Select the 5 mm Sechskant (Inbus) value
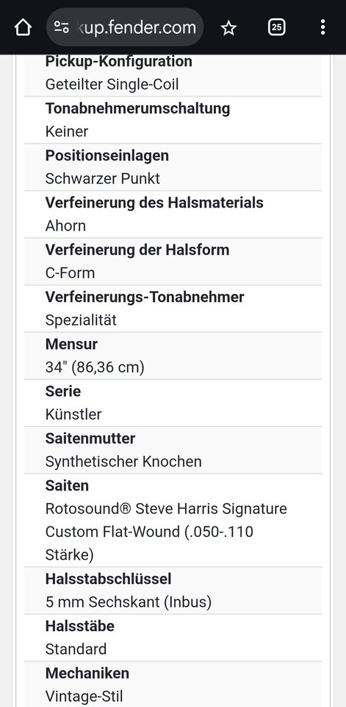 (x=129, y=602)
